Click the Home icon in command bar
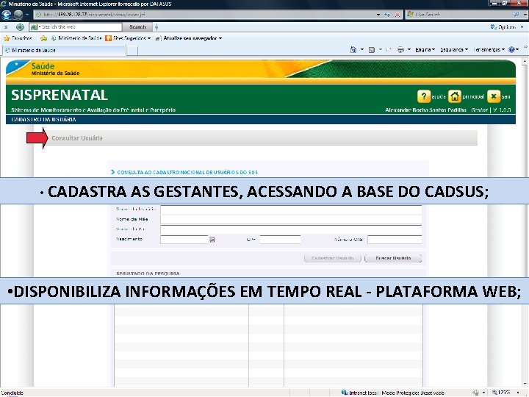The width and height of the screenshot is (529, 397). tap(353, 50)
